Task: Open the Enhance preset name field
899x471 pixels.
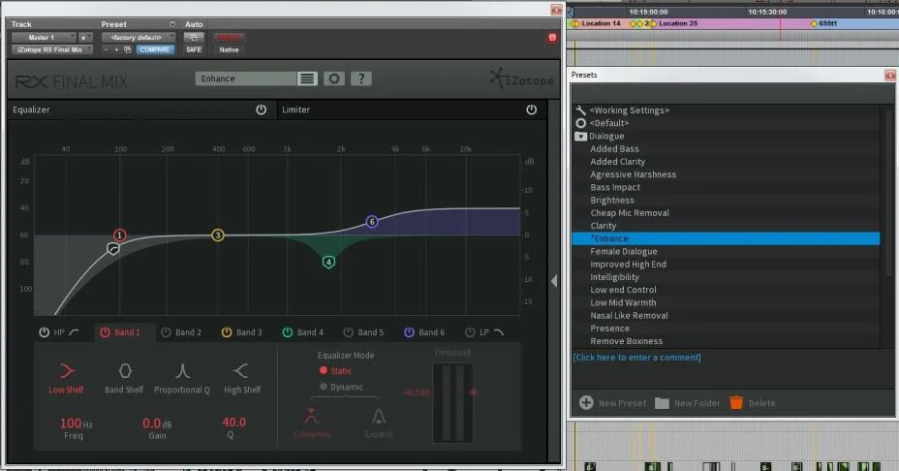Action: (246, 78)
